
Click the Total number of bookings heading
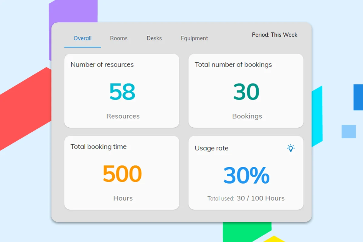[233, 65]
